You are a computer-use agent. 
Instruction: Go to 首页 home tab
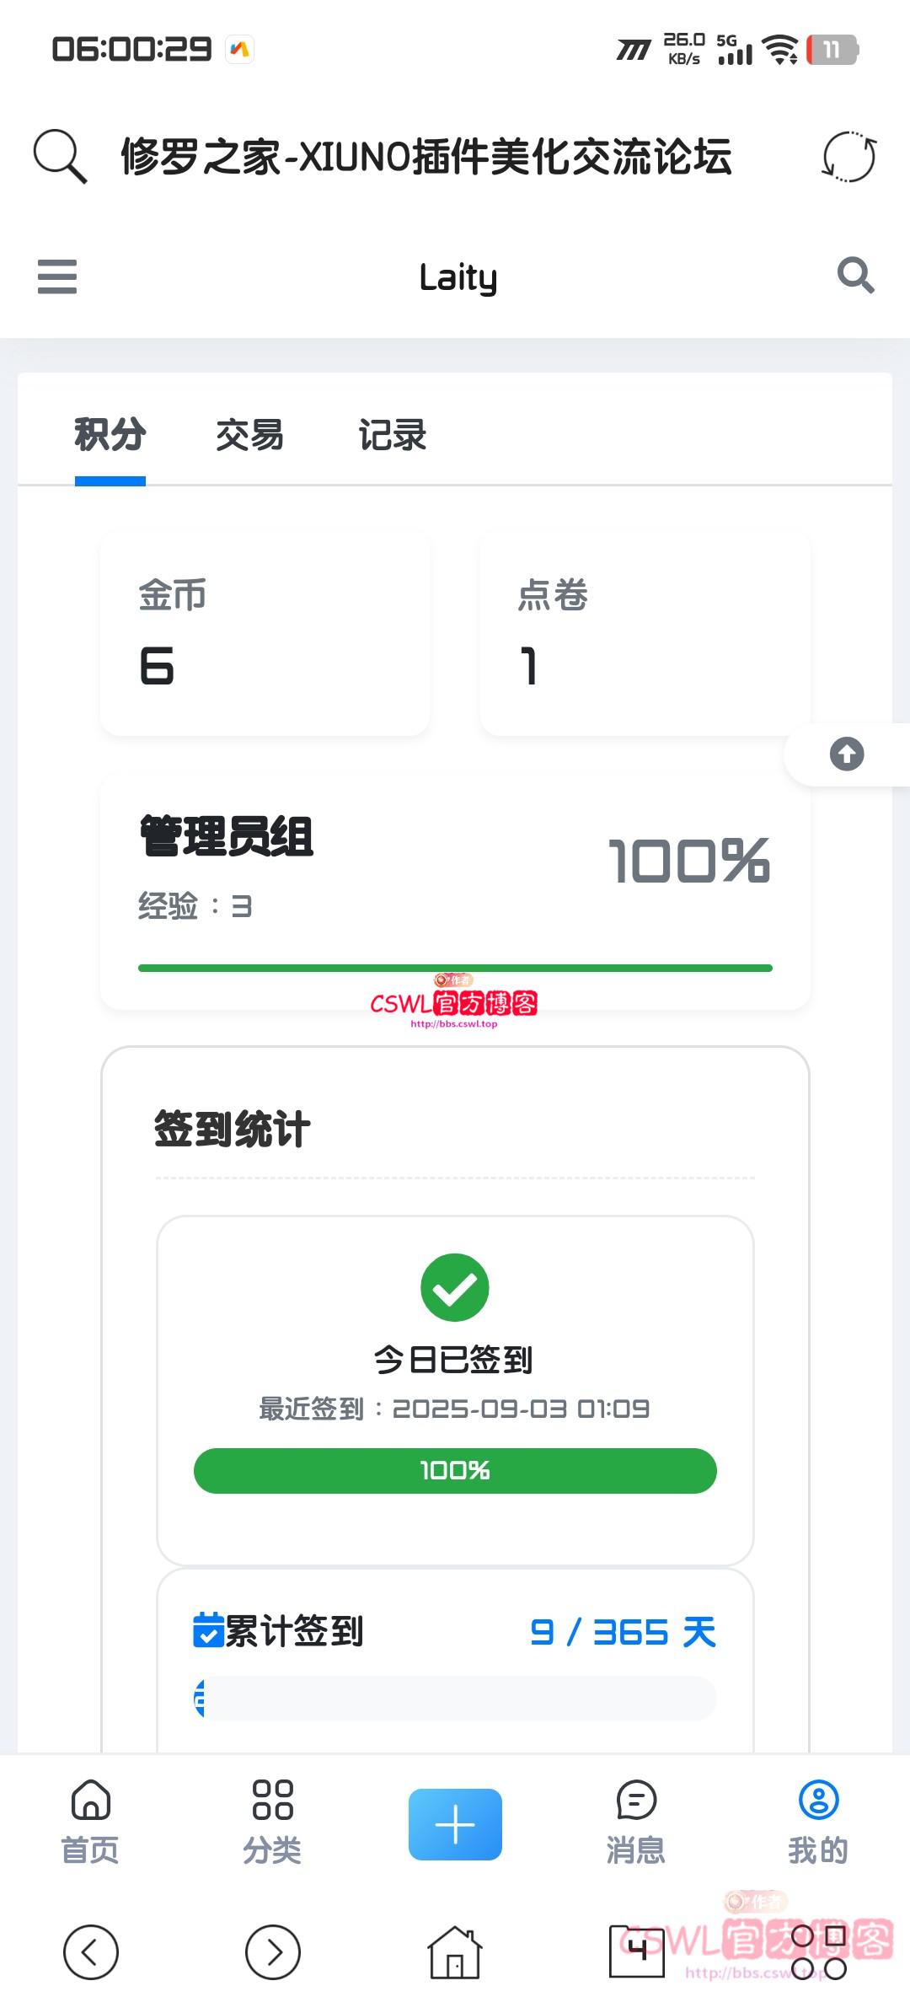pyautogui.click(x=90, y=1819)
